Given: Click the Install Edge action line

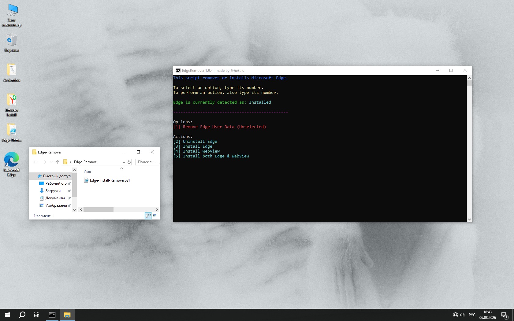Looking at the screenshot, I should click(193, 146).
